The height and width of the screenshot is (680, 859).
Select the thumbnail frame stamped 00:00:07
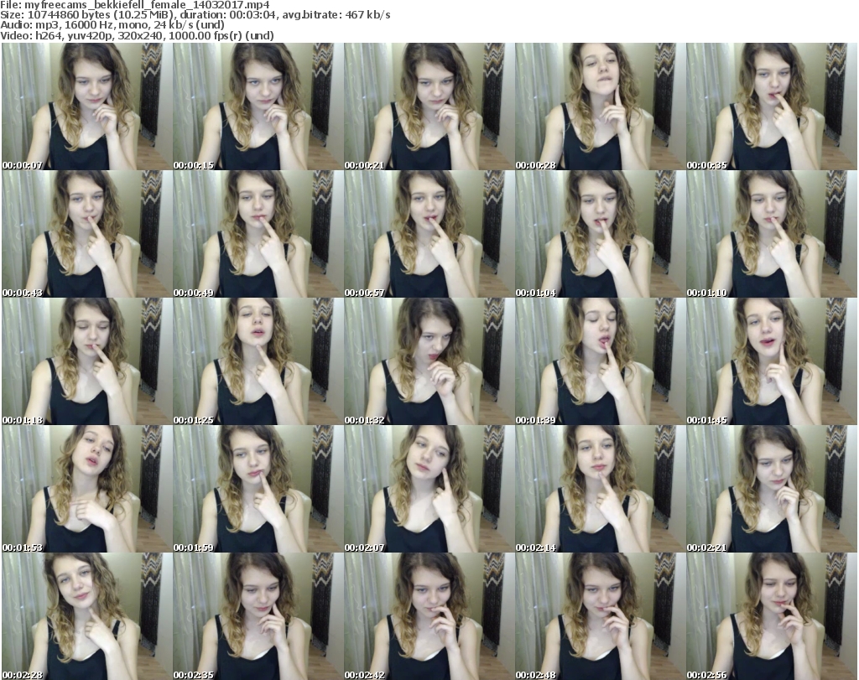pos(86,106)
